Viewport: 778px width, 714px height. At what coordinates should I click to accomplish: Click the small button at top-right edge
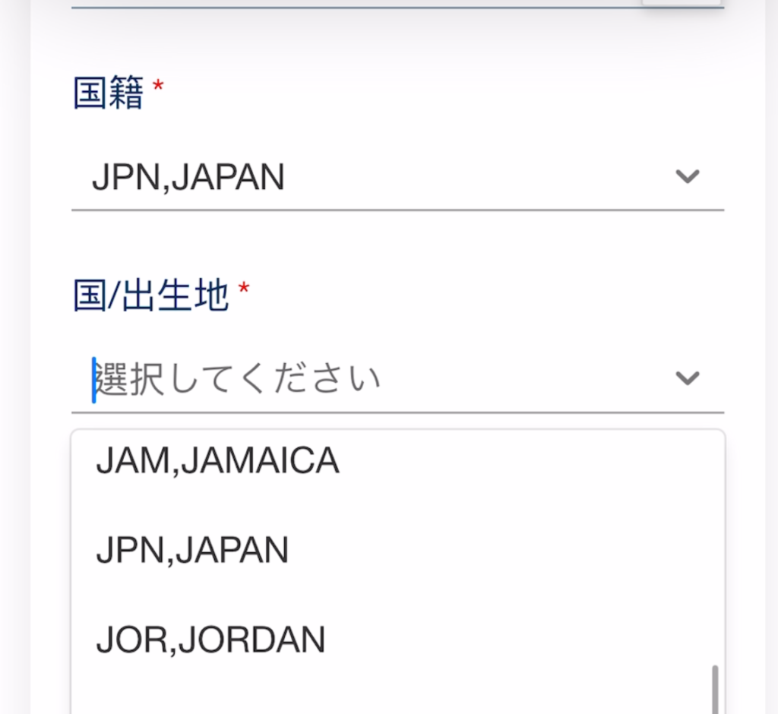681,2
